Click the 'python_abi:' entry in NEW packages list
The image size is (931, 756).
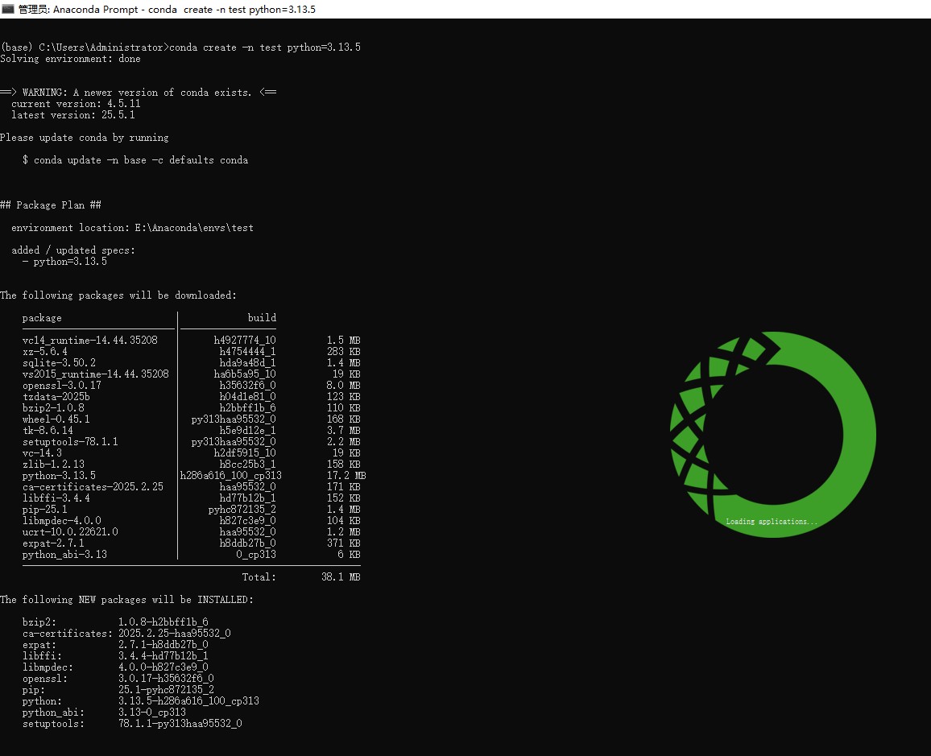[x=53, y=713]
